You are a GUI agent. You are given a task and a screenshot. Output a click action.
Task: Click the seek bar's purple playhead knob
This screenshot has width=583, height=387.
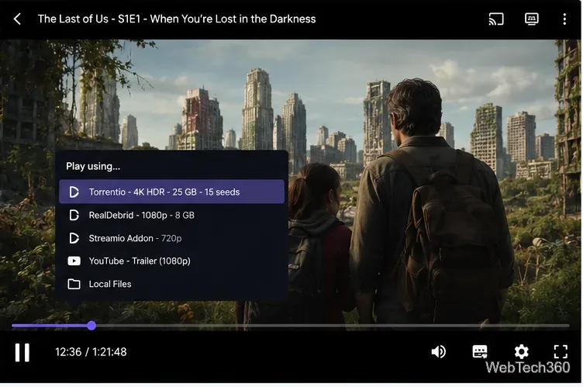tap(91, 326)
